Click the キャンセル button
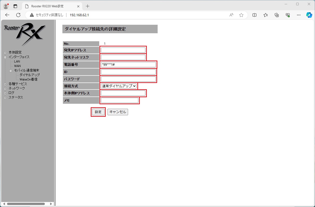The image size is (315, 207). pyautogui.click(x=118, y=112)
